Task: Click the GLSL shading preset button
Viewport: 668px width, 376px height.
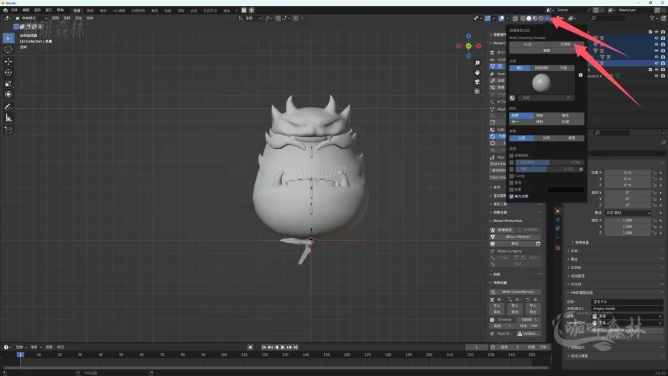Action: coord(528,44)
